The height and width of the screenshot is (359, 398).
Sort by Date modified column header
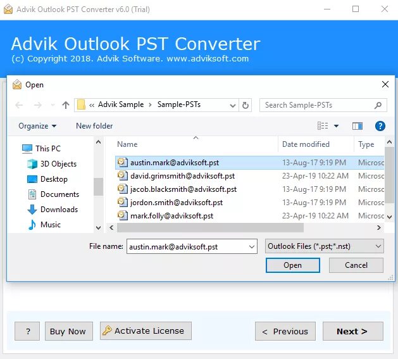(306, 144)
